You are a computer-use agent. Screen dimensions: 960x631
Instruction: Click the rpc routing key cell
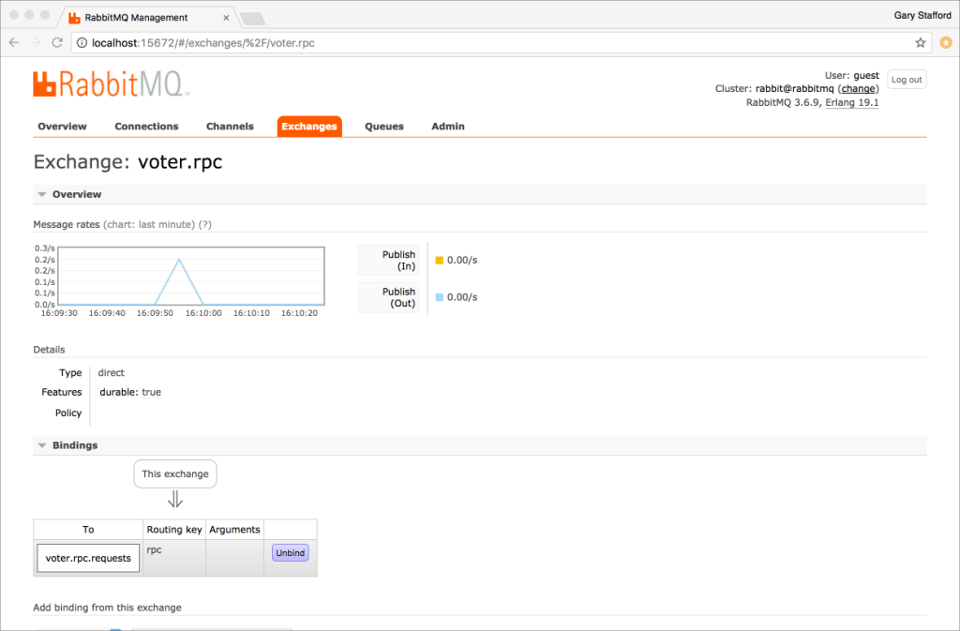click(x=174, y=558)
